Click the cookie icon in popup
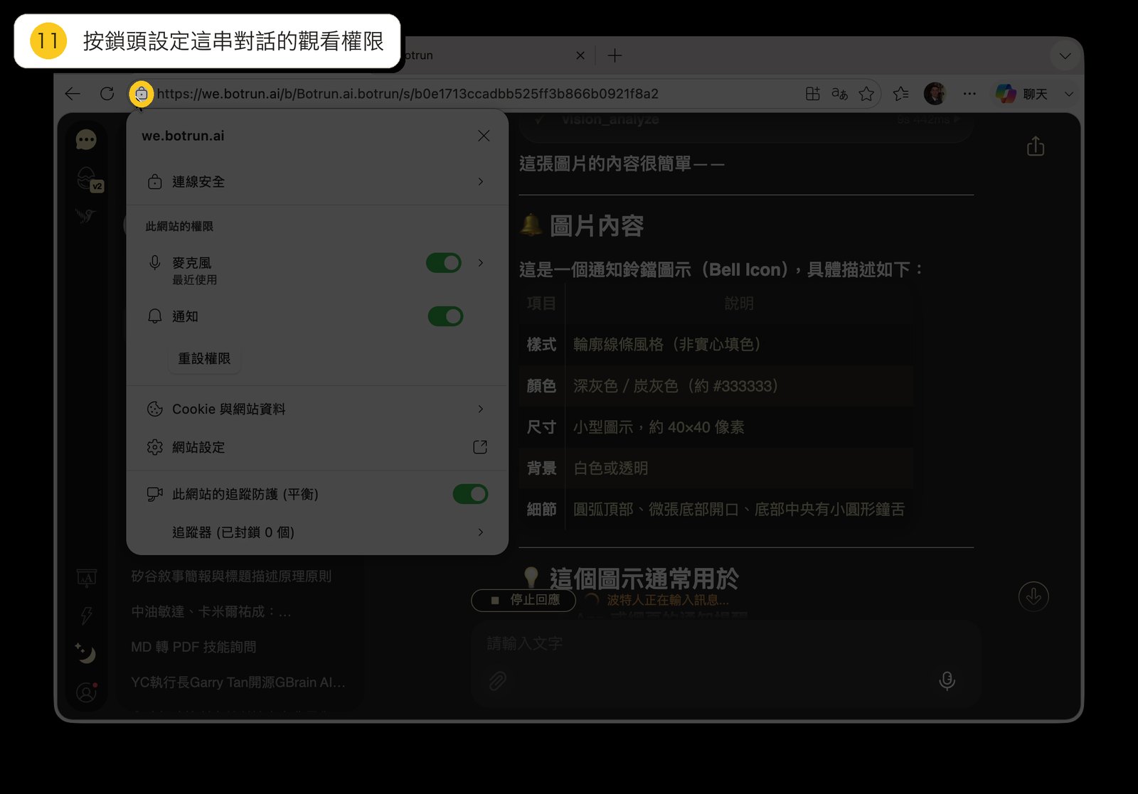Screen dimensions: 1138x794 click(154, 409)
